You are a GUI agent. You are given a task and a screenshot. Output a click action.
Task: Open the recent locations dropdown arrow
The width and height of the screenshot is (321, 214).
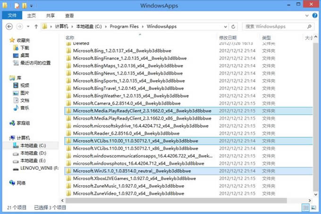coord(28,26)
